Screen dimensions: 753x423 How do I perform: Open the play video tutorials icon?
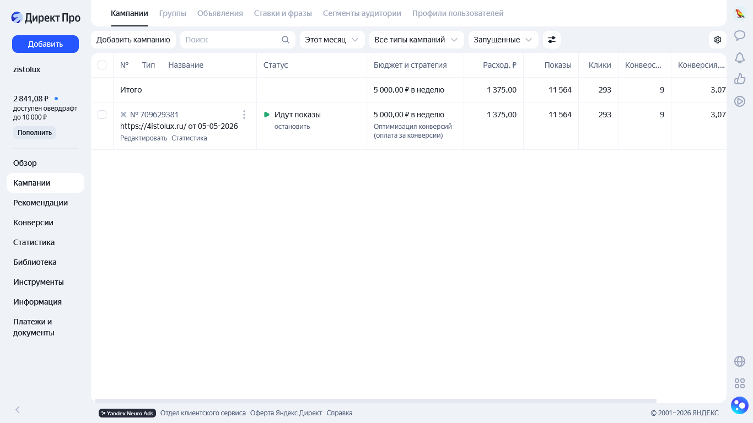740,101
